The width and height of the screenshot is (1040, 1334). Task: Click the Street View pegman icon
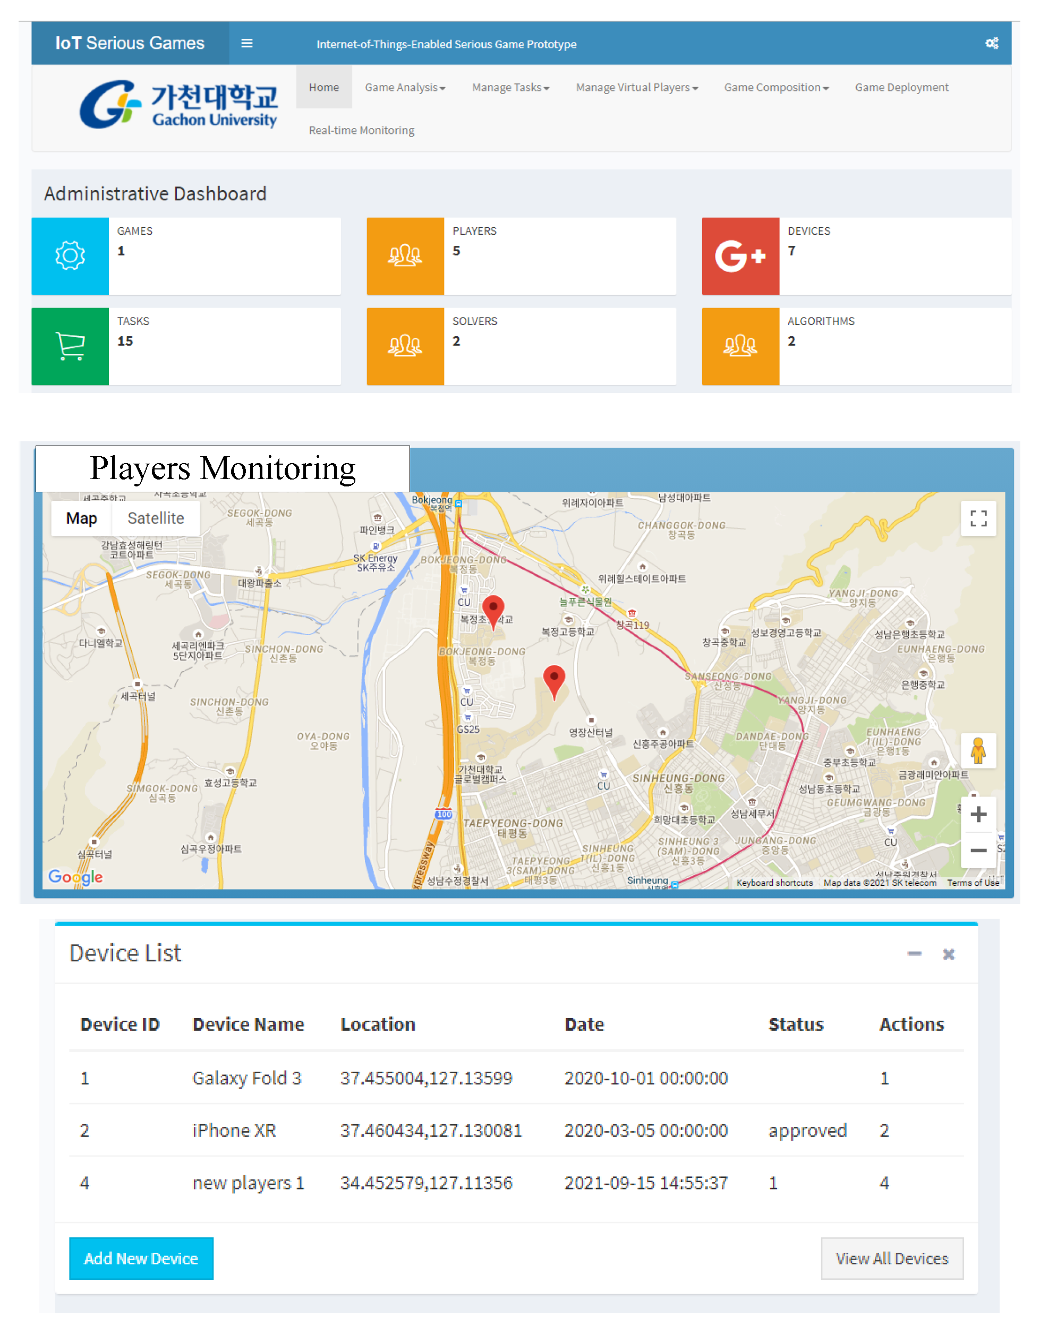(x=978, y=751)
